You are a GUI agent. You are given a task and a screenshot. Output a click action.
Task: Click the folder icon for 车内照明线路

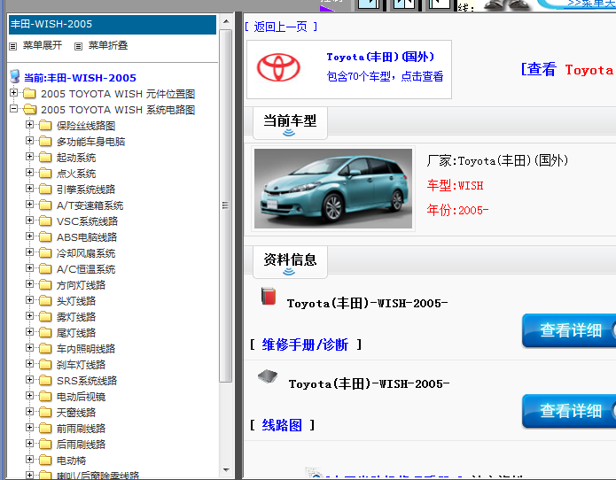click(x=45, y=349)
